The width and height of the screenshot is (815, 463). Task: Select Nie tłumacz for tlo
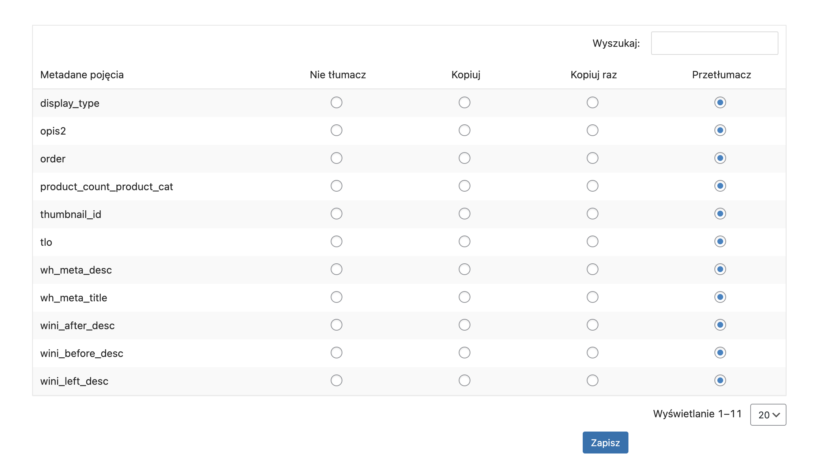337,241
